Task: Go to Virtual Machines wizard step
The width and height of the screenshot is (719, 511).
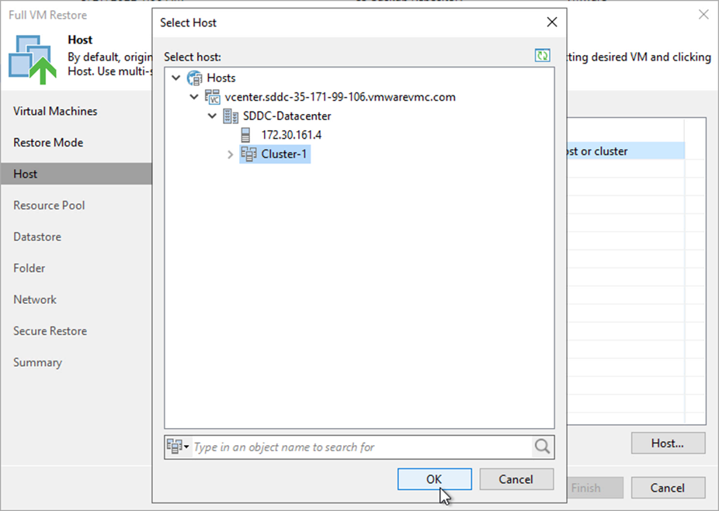Action: pos(55,111)
